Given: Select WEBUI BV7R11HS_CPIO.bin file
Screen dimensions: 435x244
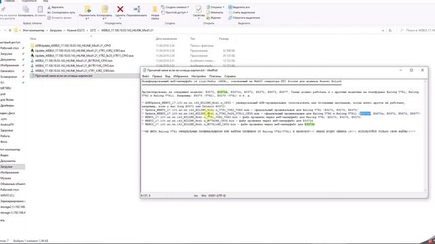Looking at the screenshot, I should (x=74, y=66).
